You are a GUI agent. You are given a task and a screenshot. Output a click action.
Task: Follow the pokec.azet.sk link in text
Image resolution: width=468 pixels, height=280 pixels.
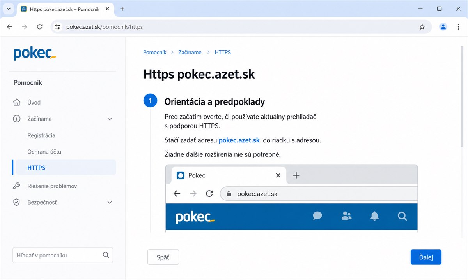[239, 140]
